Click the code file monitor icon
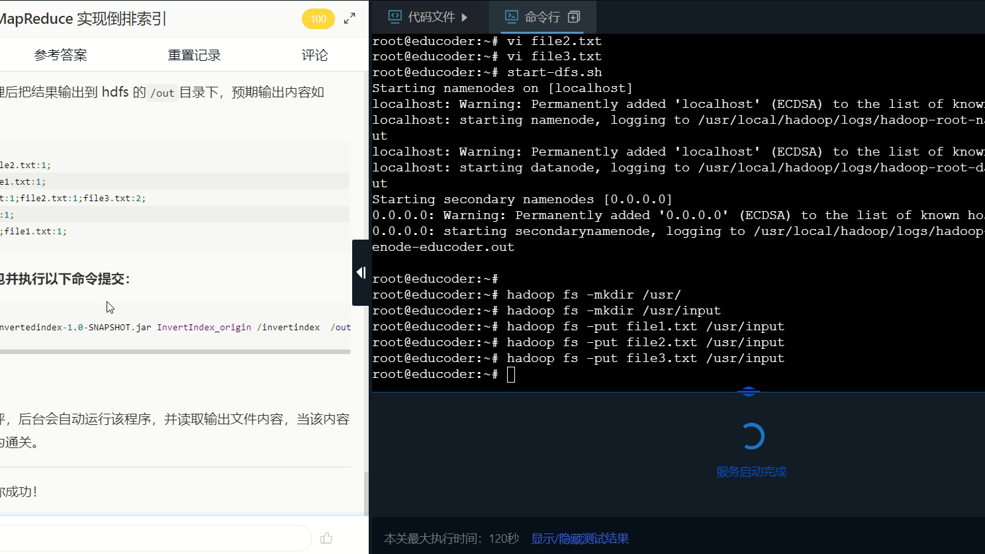The image size is (985, 554). [395, 17]
